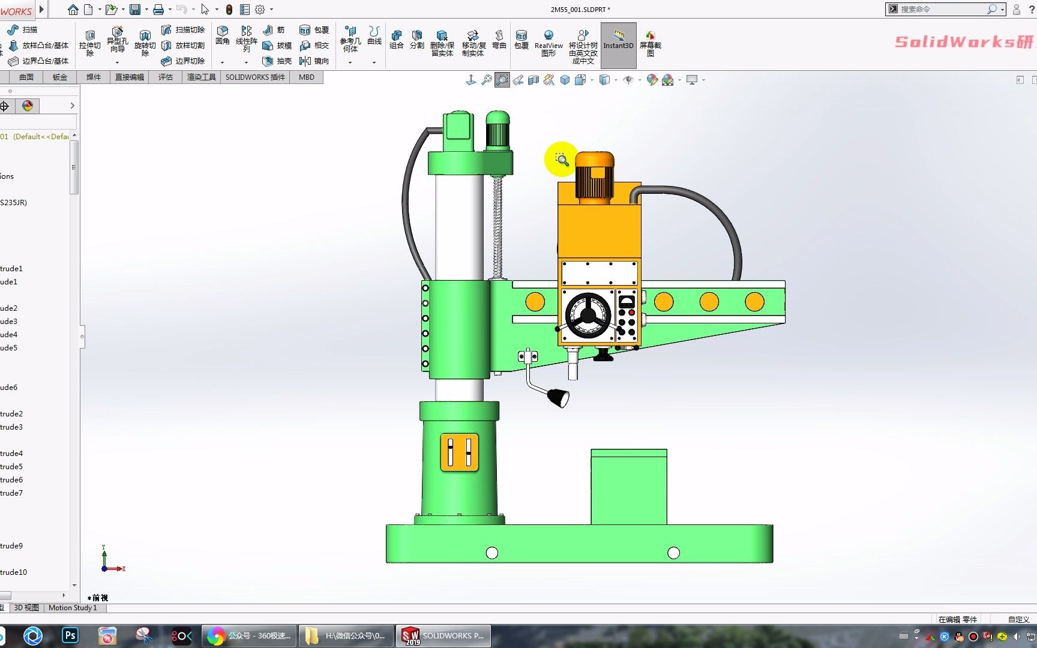Click the 拉伸切除 extruded cut tool
The width and height of the screenshot is (1037, 648).
tap(90, 43)
